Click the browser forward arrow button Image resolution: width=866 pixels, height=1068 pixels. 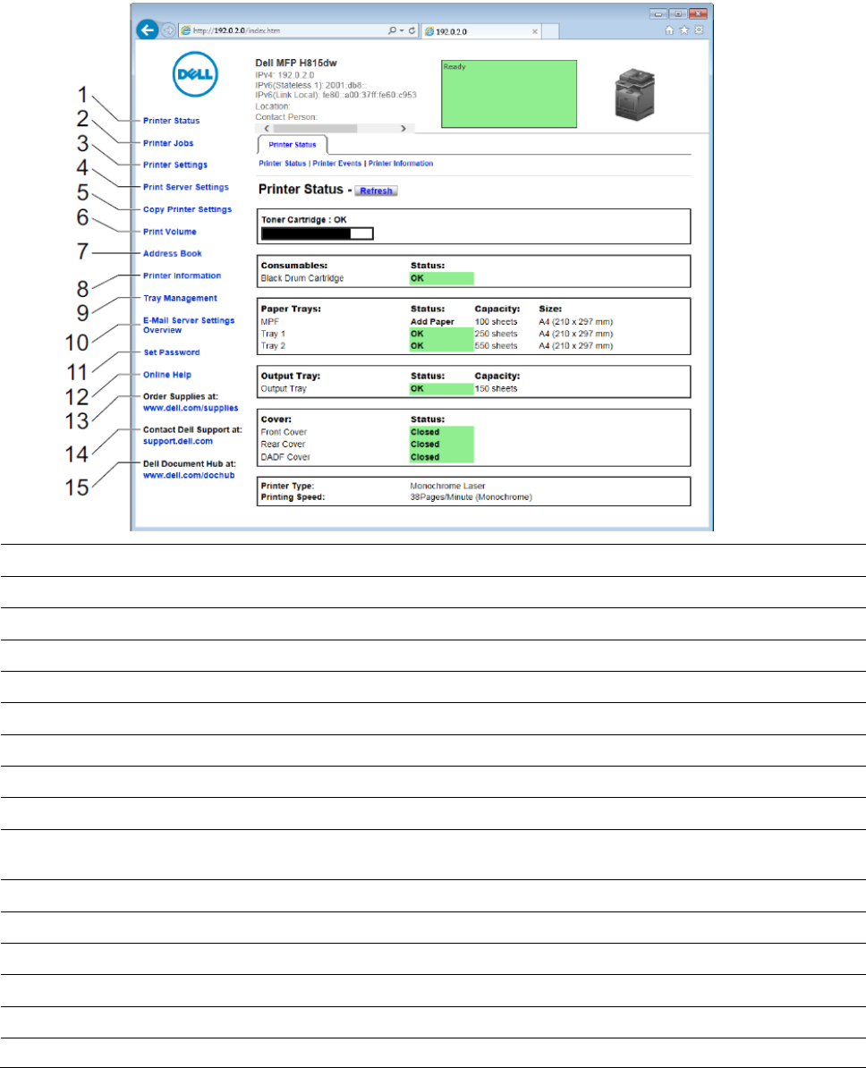coord(168,30)
